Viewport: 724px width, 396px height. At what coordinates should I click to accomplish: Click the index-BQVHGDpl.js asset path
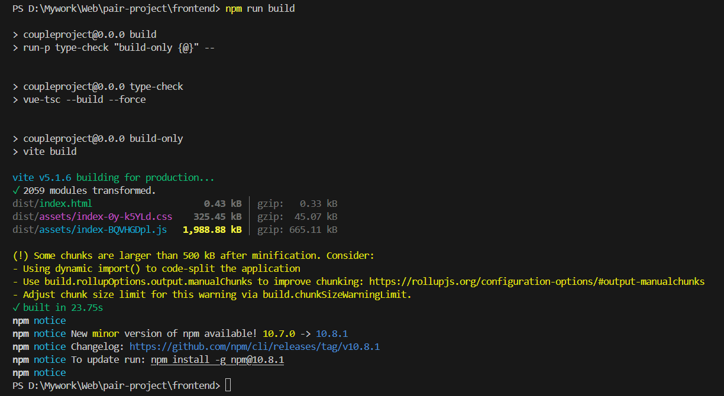click(89, 229)
